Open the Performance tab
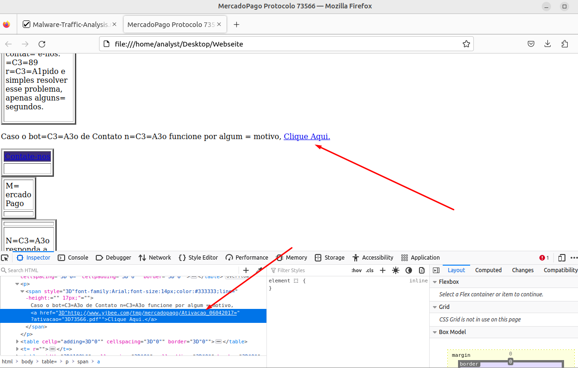Image resolution: width=578 pixels, height=368 pixels. coord(247,258)
